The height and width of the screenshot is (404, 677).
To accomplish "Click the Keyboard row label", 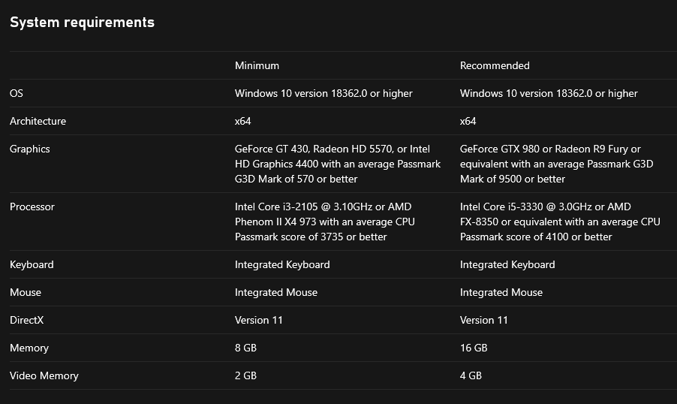I will point(32,264).
